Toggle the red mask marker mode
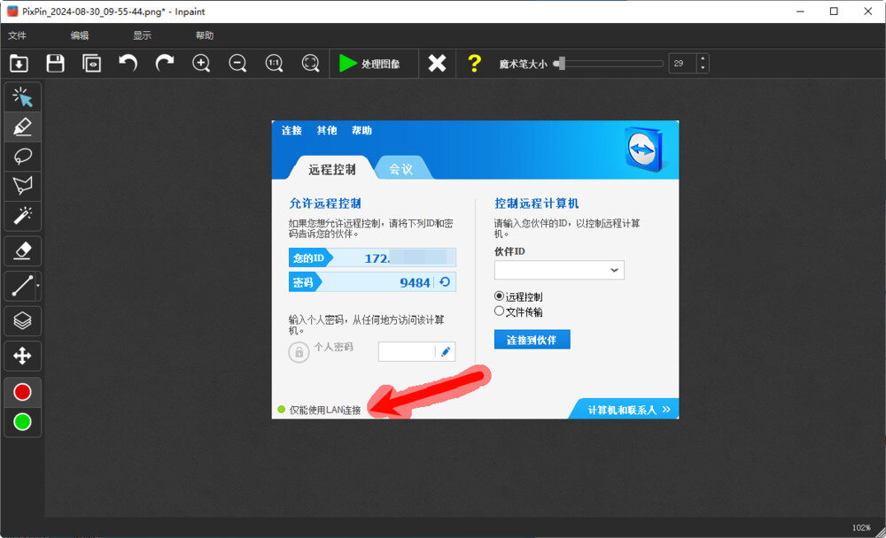Screen dimensions: 886x538 coord(22,391)
